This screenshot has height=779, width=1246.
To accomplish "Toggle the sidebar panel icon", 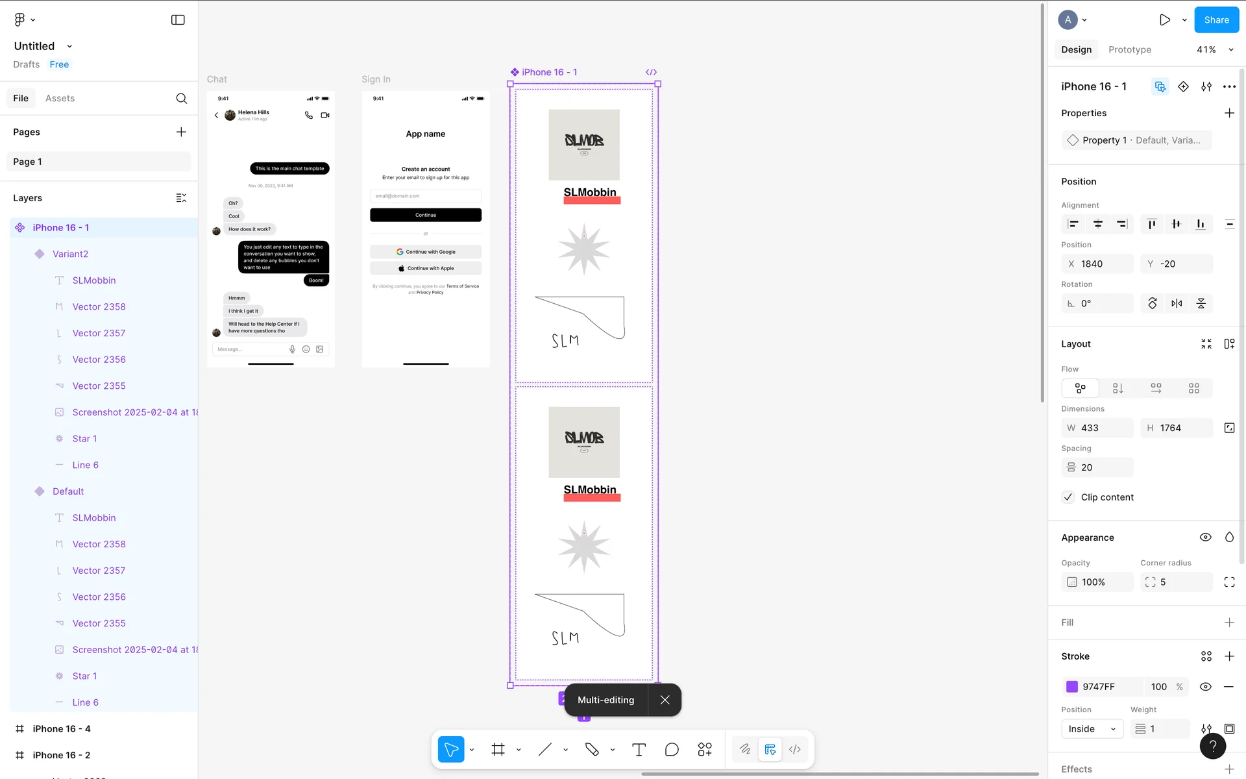I will click(178, 20).
